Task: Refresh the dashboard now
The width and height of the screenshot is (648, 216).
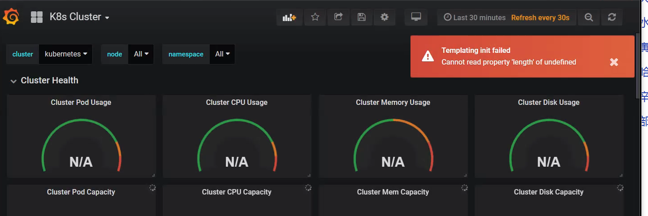Action: pos(612,17)
